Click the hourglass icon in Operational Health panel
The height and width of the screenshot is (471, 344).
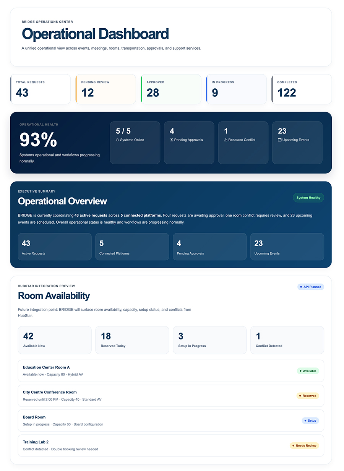[x=172, y=140]
